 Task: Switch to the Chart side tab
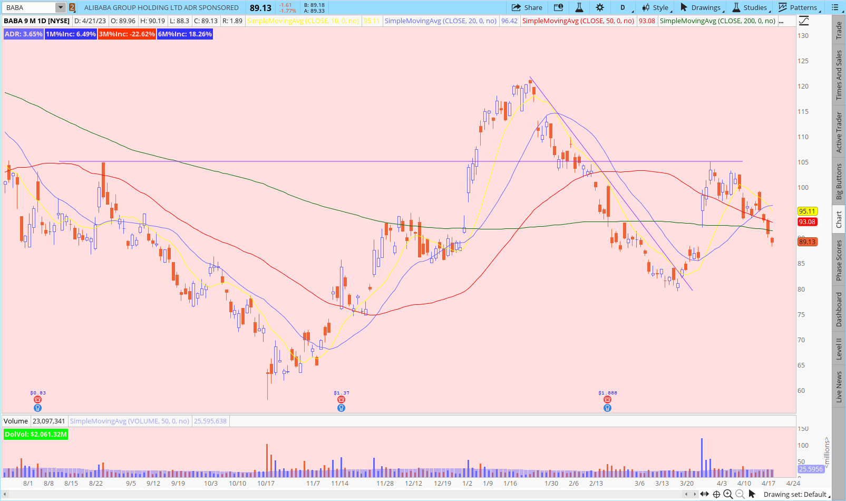839,220
